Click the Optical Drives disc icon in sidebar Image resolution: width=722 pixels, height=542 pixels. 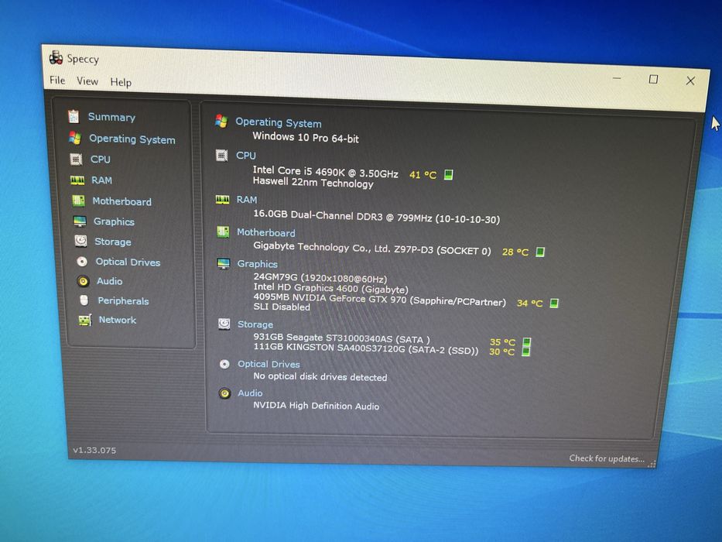pos(82,262)
